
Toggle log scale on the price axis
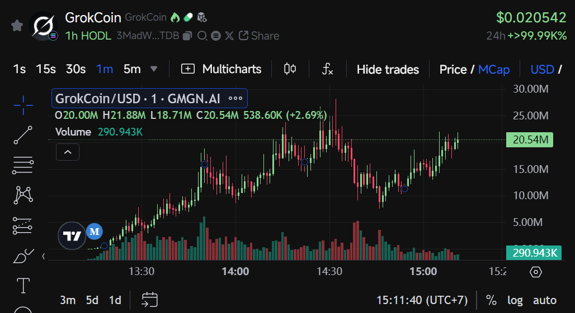[x=515, y=300]
